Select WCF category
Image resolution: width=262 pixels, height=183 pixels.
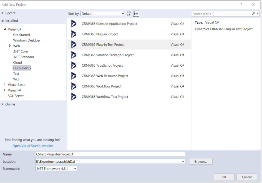tap(16, 79)
